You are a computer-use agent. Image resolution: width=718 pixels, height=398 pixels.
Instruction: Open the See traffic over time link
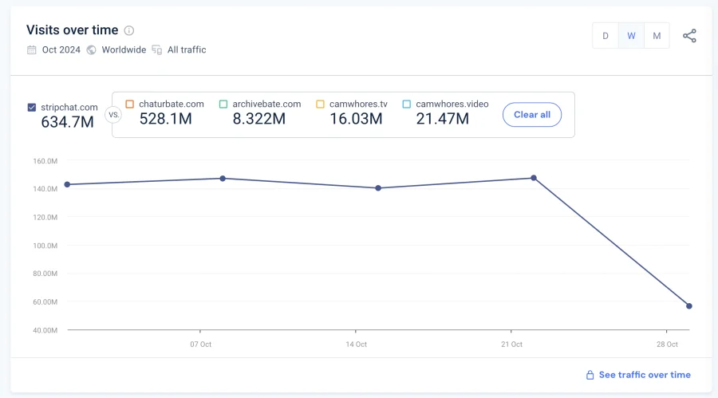pyautogui.click(x=645, y=375)
